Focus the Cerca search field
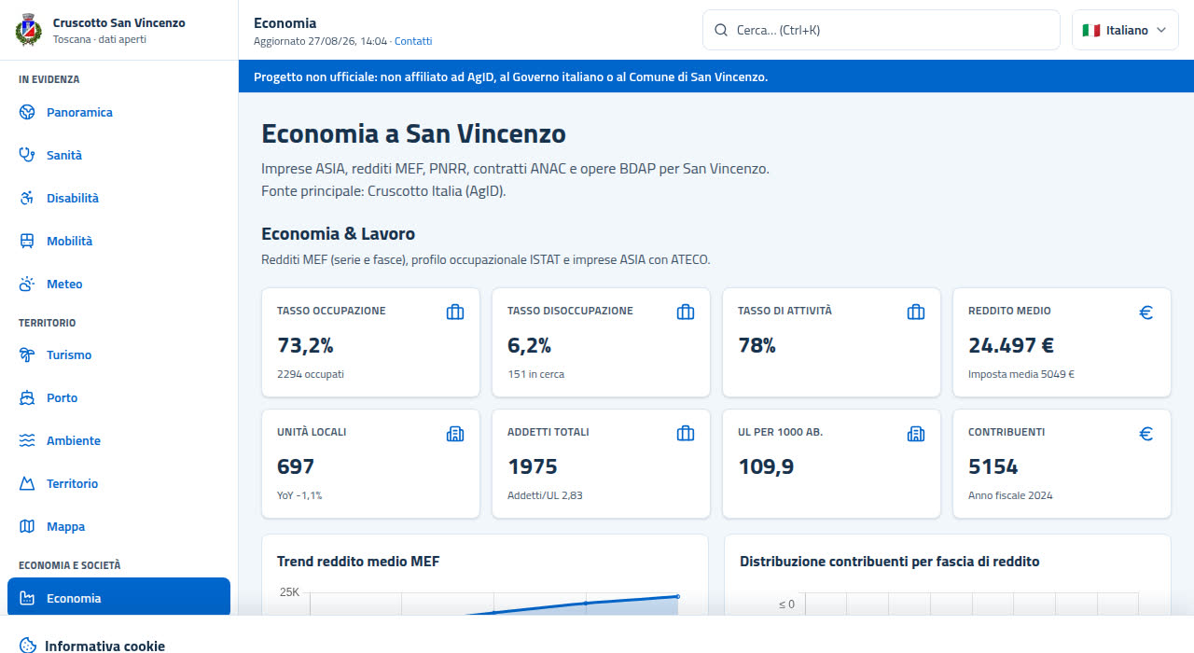This screenshot has height=653, width=1194. [882, 30]
